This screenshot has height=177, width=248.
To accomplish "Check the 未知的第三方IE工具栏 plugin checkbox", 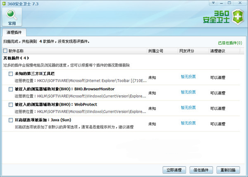I will (x=11, y=74).
